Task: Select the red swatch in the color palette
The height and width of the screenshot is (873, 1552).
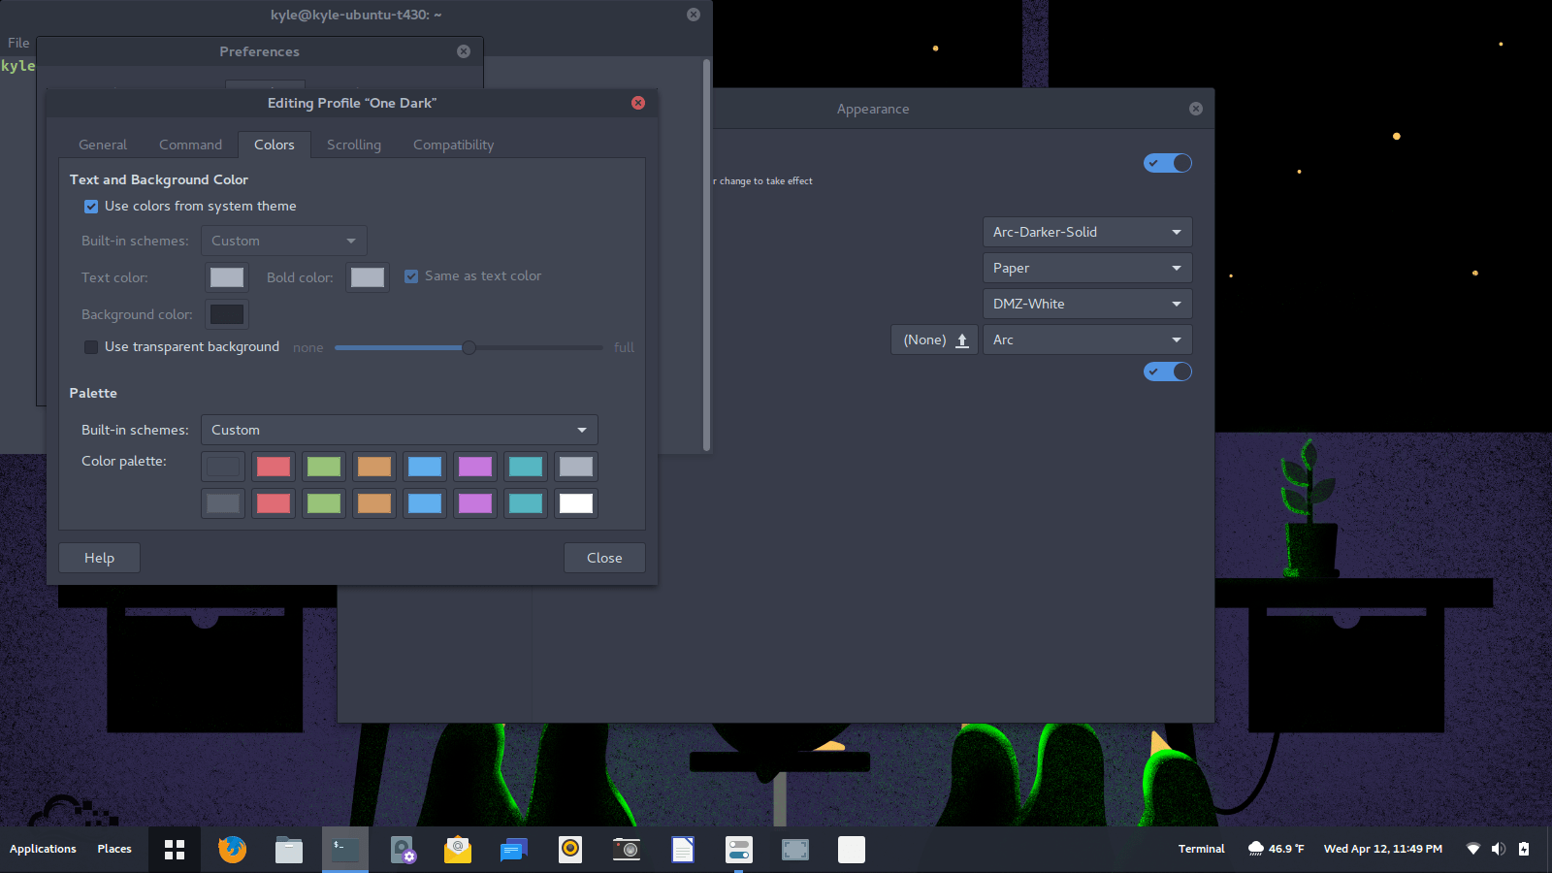Action: pos(273,467)
